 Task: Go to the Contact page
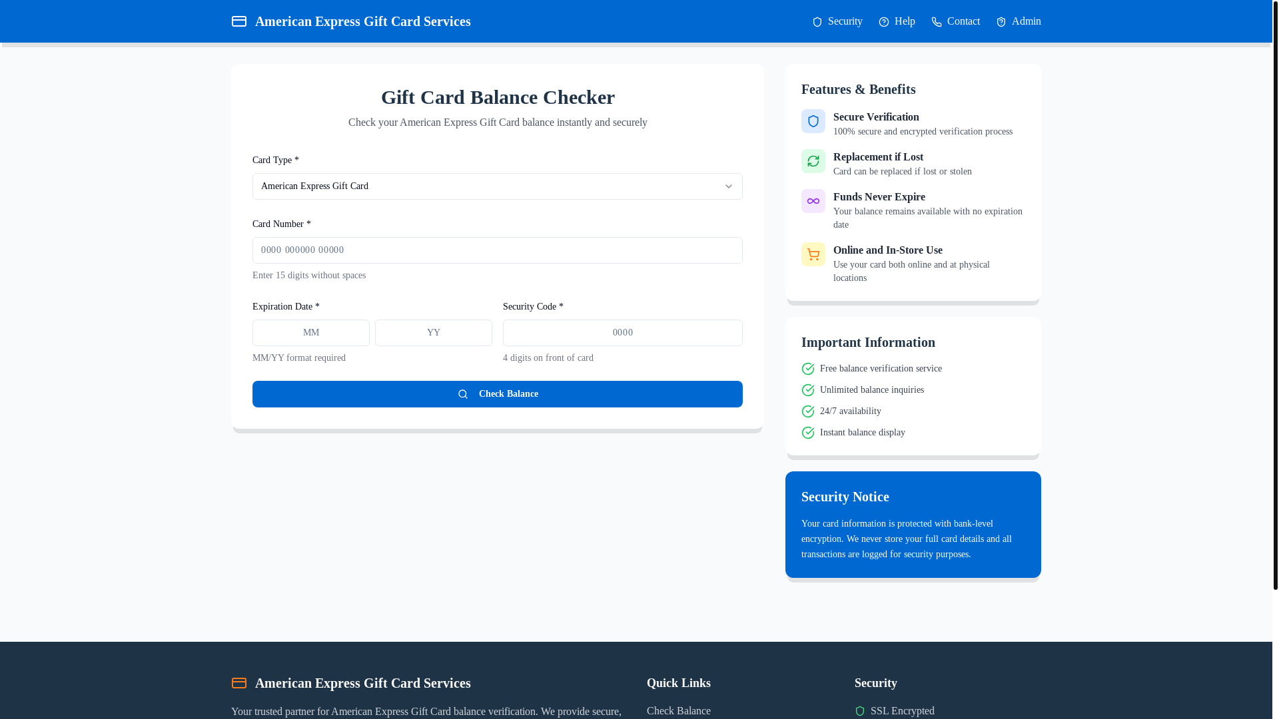[956, 21]
